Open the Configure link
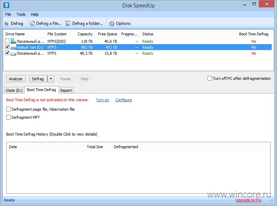Viewport: 277px width, 206px height. tap(124, 100)
